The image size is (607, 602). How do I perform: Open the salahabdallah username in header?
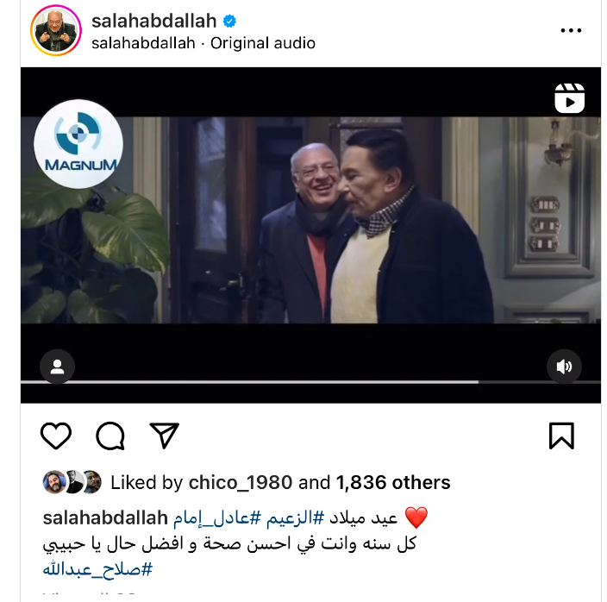pos(154,21)
